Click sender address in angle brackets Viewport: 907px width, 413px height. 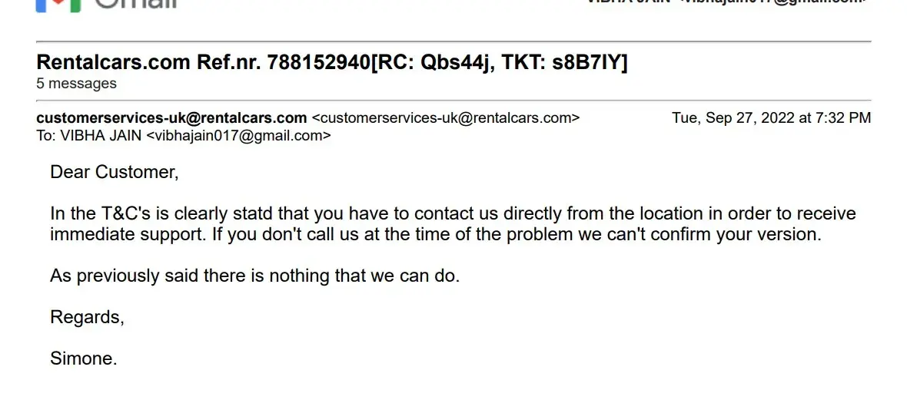(446, 118)
